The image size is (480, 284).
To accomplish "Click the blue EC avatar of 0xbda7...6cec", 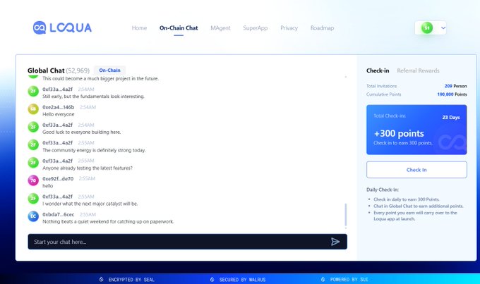I will (33, 216).
